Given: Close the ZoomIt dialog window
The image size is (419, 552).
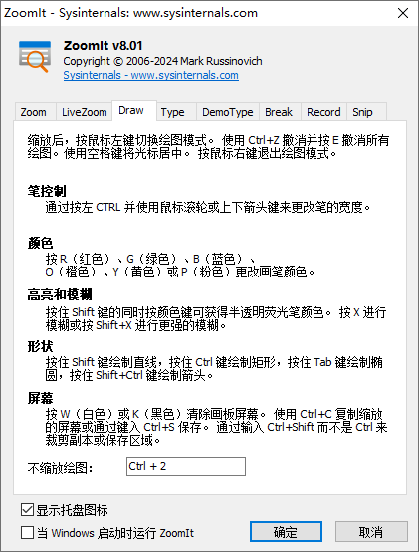Looking at the screenshot, I should 403,13.
